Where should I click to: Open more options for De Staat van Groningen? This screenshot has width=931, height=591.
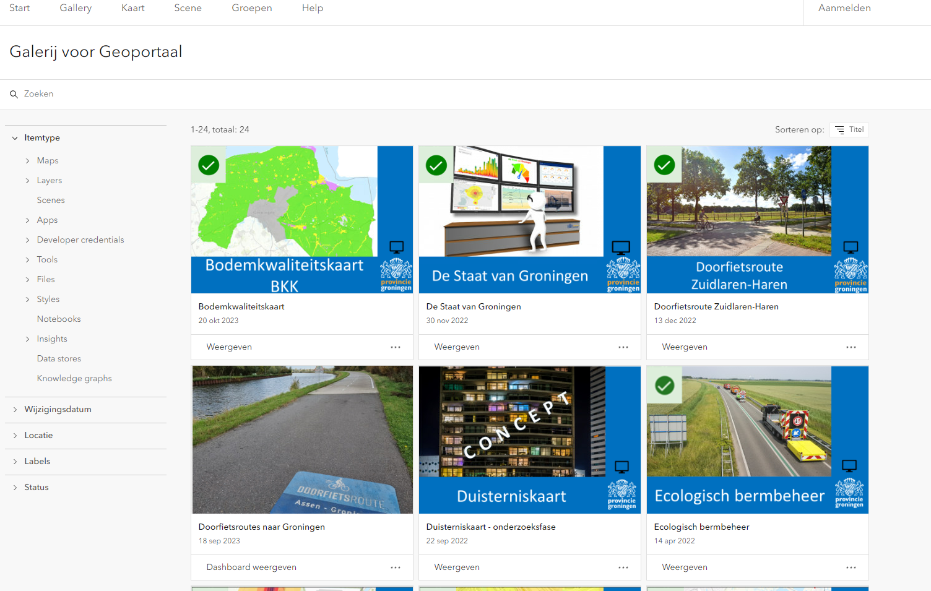623,347
